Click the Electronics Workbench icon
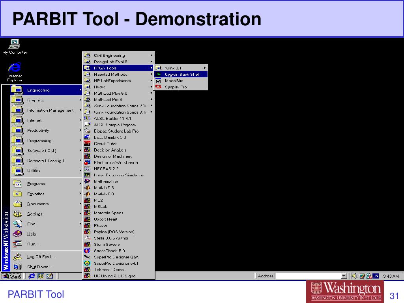This screenshot has height=303, width=404. (x=87, y=162)
